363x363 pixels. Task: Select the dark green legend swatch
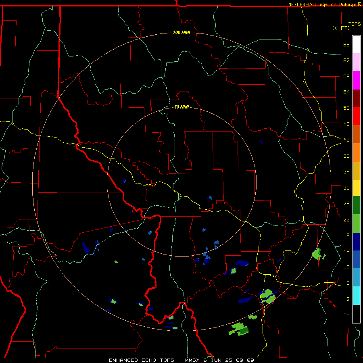[356, 205]
